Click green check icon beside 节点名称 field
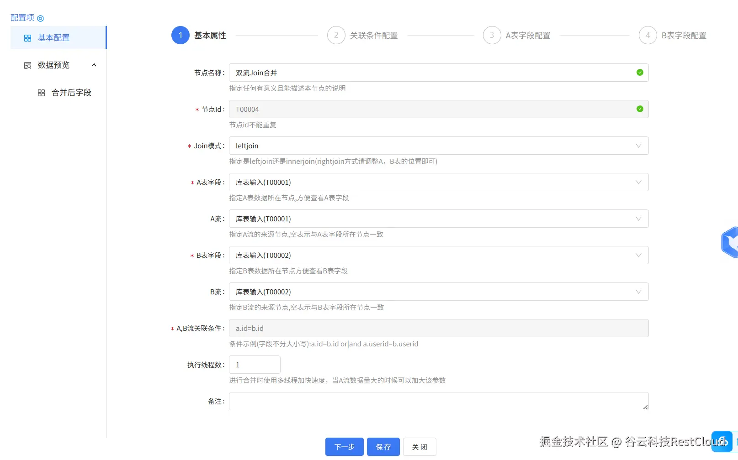The width and height of the screenshot is (738, 460). coord(639,72)
